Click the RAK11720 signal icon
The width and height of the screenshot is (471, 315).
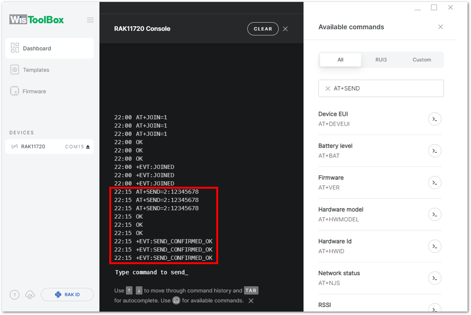point(15,147)
